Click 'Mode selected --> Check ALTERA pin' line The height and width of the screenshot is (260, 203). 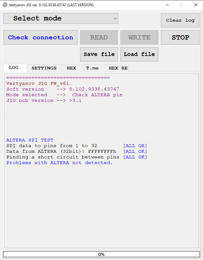64,95
